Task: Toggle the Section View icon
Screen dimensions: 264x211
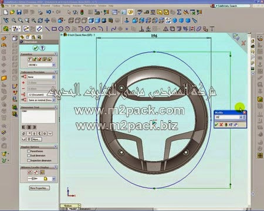Action: [x=111, y=21]
